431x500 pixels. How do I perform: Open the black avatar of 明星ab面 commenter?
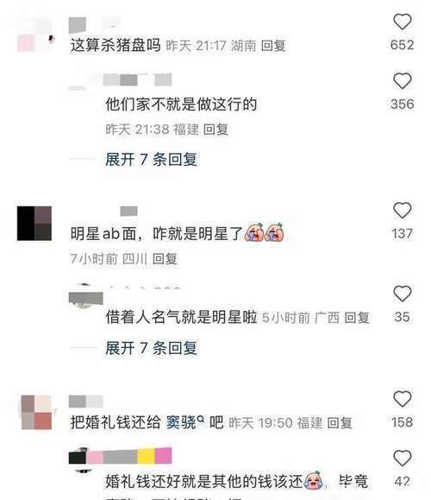point(34,223)
